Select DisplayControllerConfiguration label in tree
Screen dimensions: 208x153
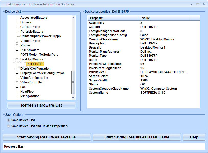(x=42, y=73)
